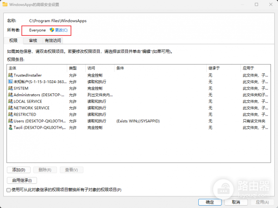Click the 添加(D) button

click(19, 170)
